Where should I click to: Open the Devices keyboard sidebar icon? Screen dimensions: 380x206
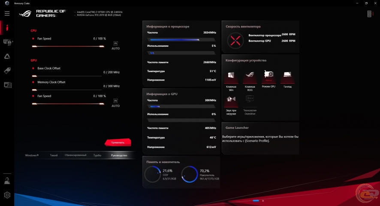coord(8,42)
